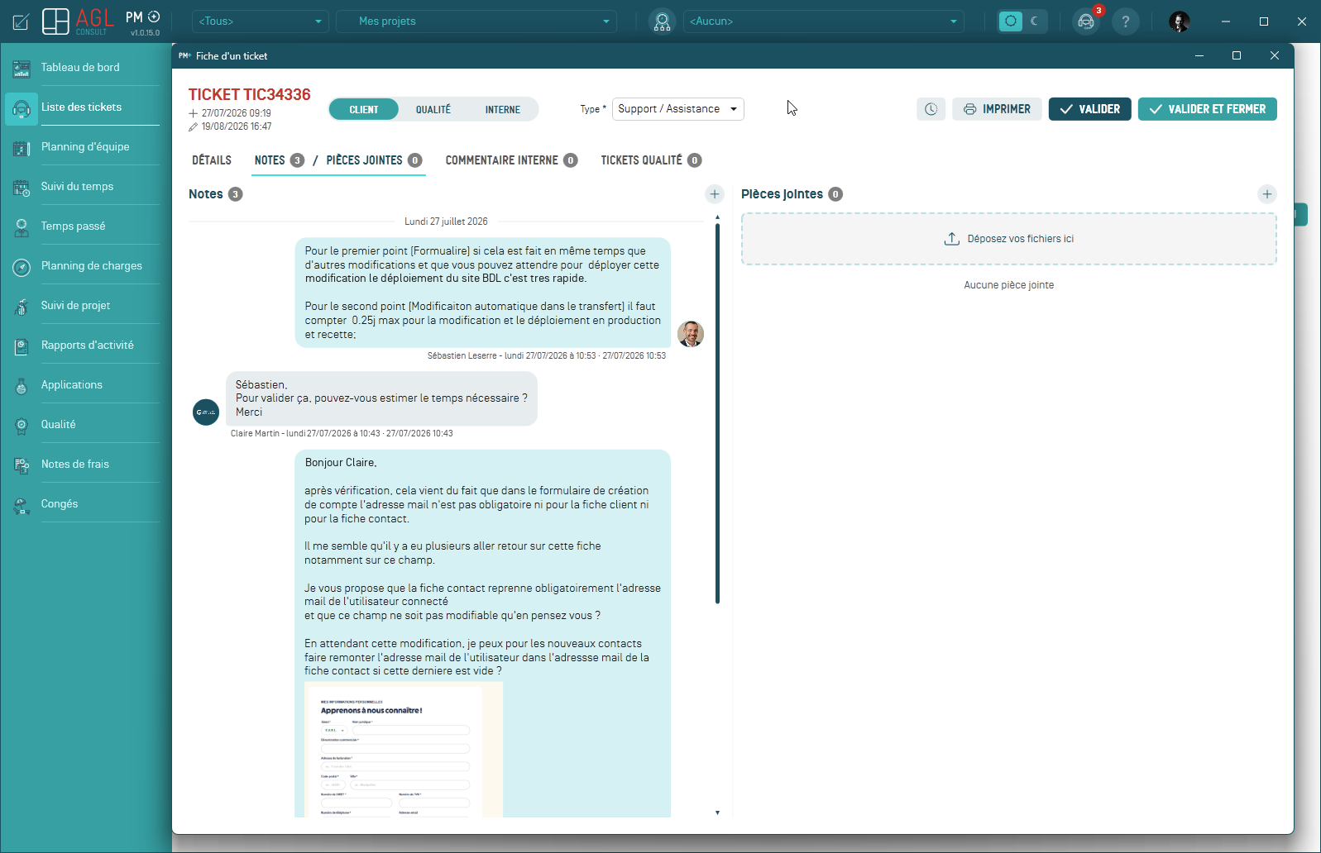
Task: Open Liste des tickets menu item
Action: tap(82, 107)
